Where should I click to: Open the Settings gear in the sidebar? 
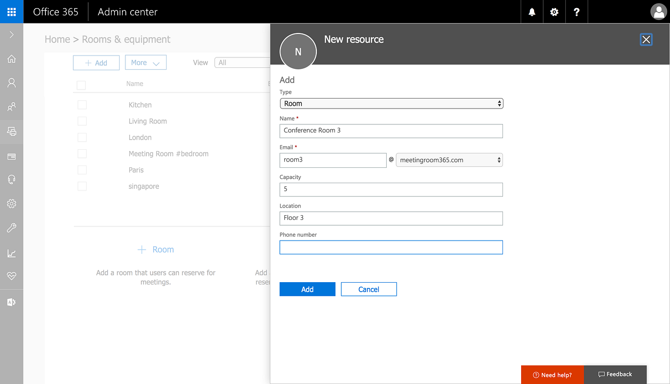tap(11, 203)
